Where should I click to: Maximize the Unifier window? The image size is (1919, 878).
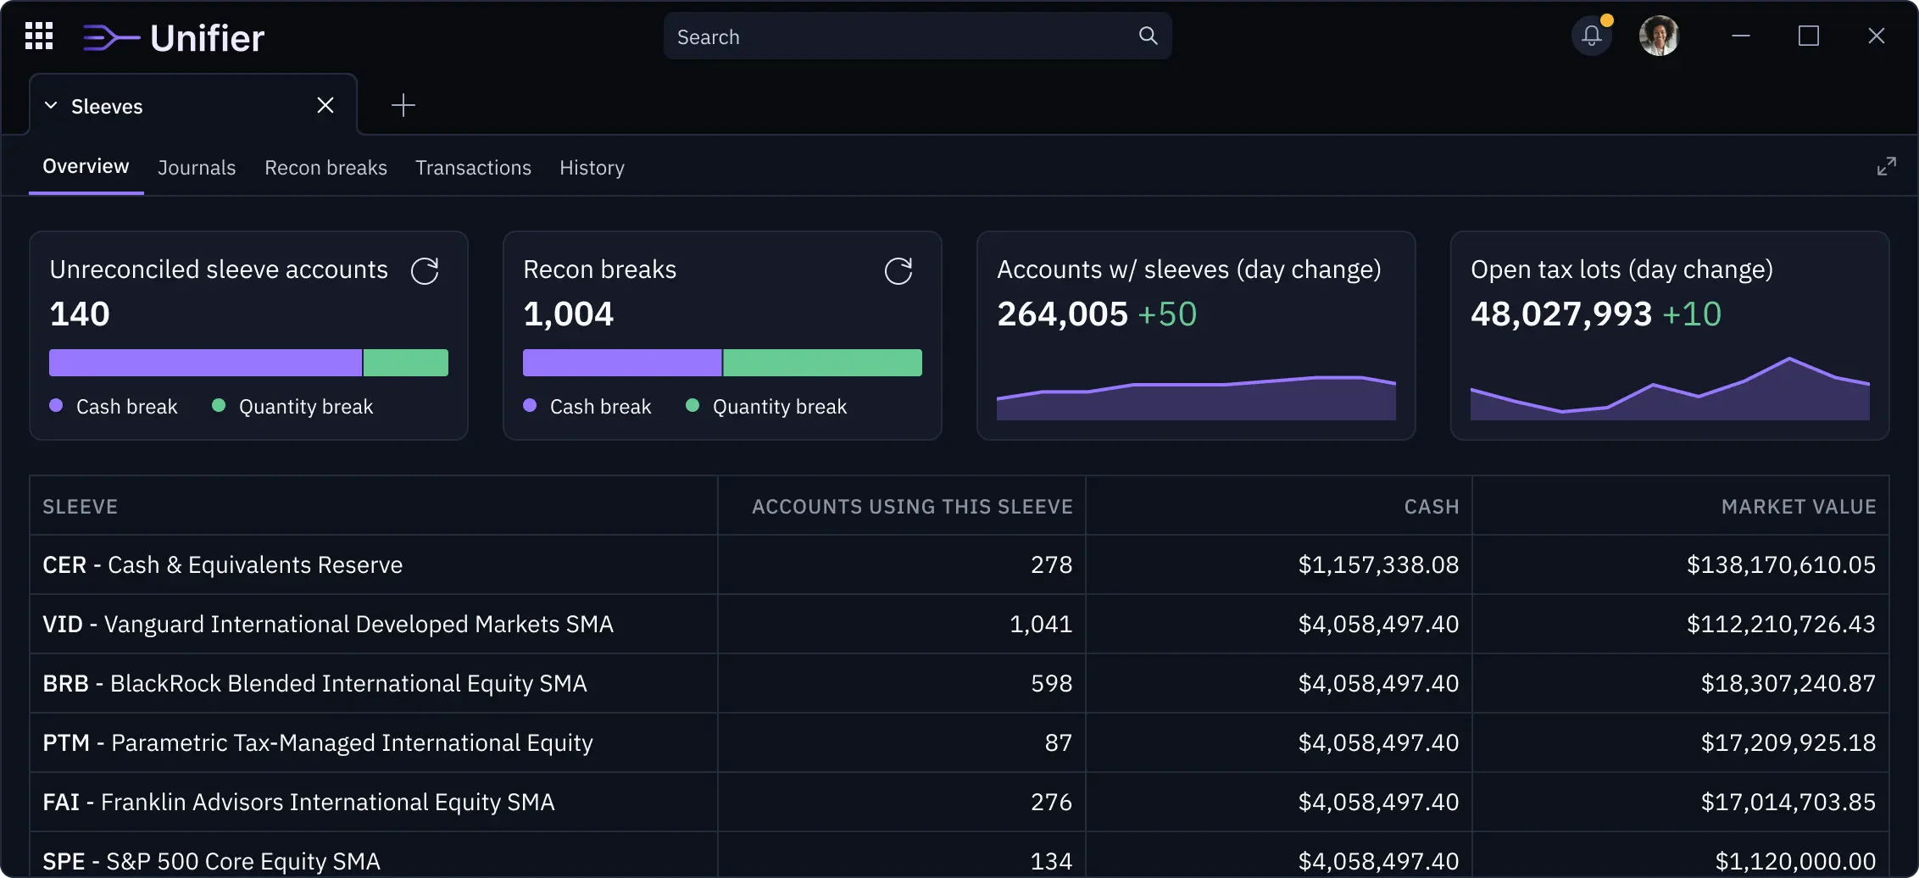[x=1809, y=36]
